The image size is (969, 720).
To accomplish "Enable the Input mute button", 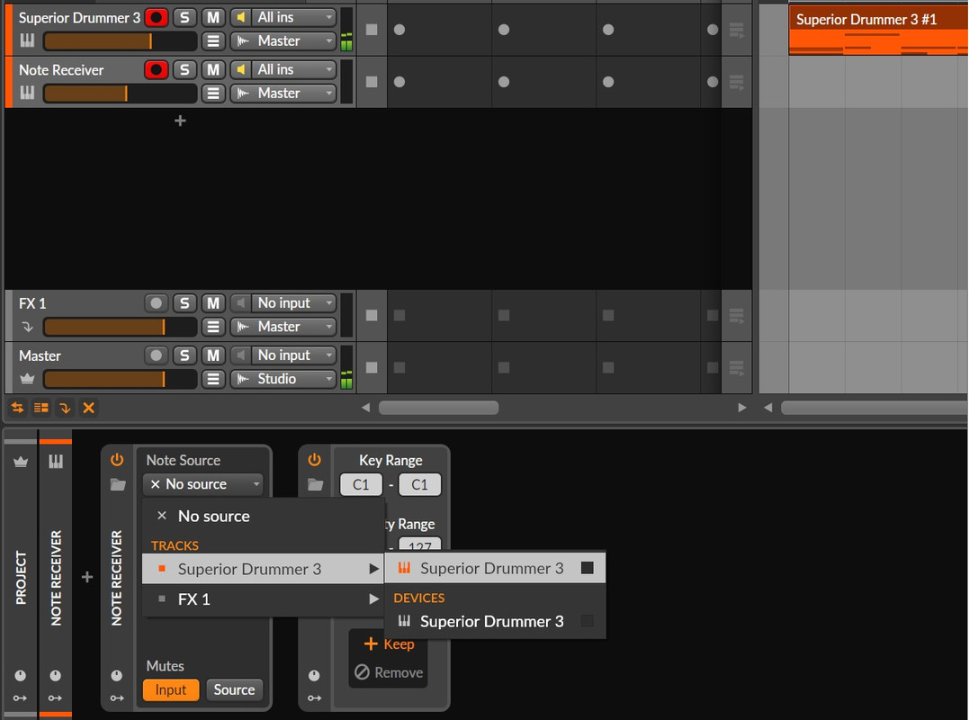I will [171, 689].
